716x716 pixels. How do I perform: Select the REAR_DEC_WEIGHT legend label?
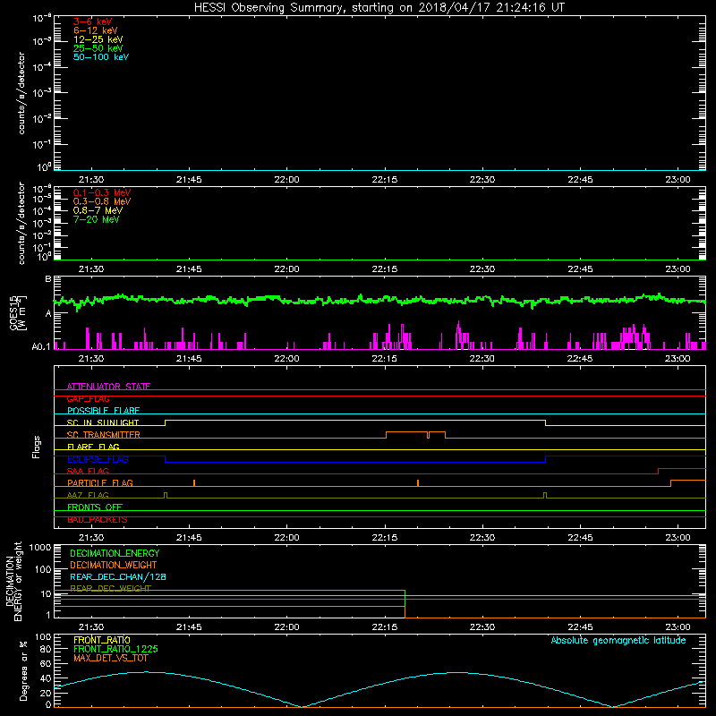click(x=110, y=589)
